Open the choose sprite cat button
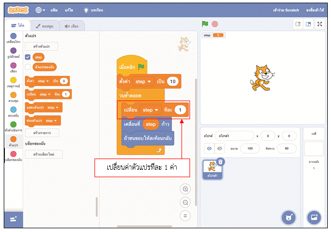331x232 pixels. click(289, 217)
